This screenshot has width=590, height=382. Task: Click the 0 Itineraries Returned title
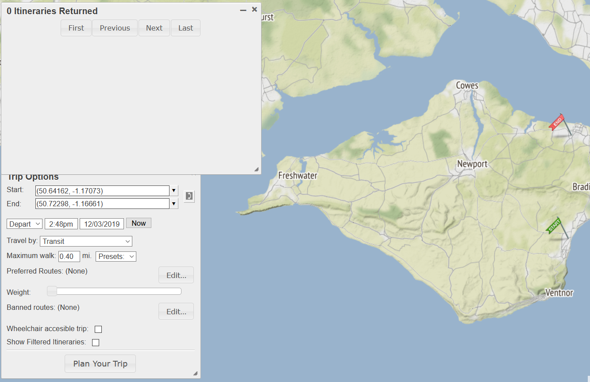point(52,11)
